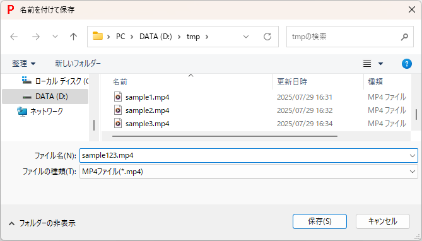The image size is (422, 241).
Task: Open the file type MP4 dropdown
Action: (413, 172)
